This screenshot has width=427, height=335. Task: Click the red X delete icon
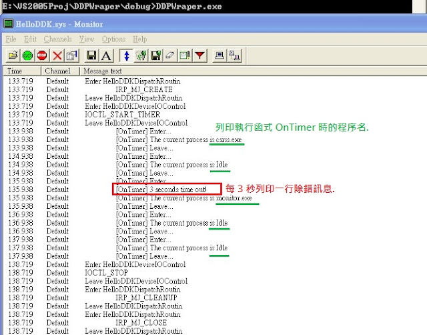pyautogui.click(x=57, y=55)
